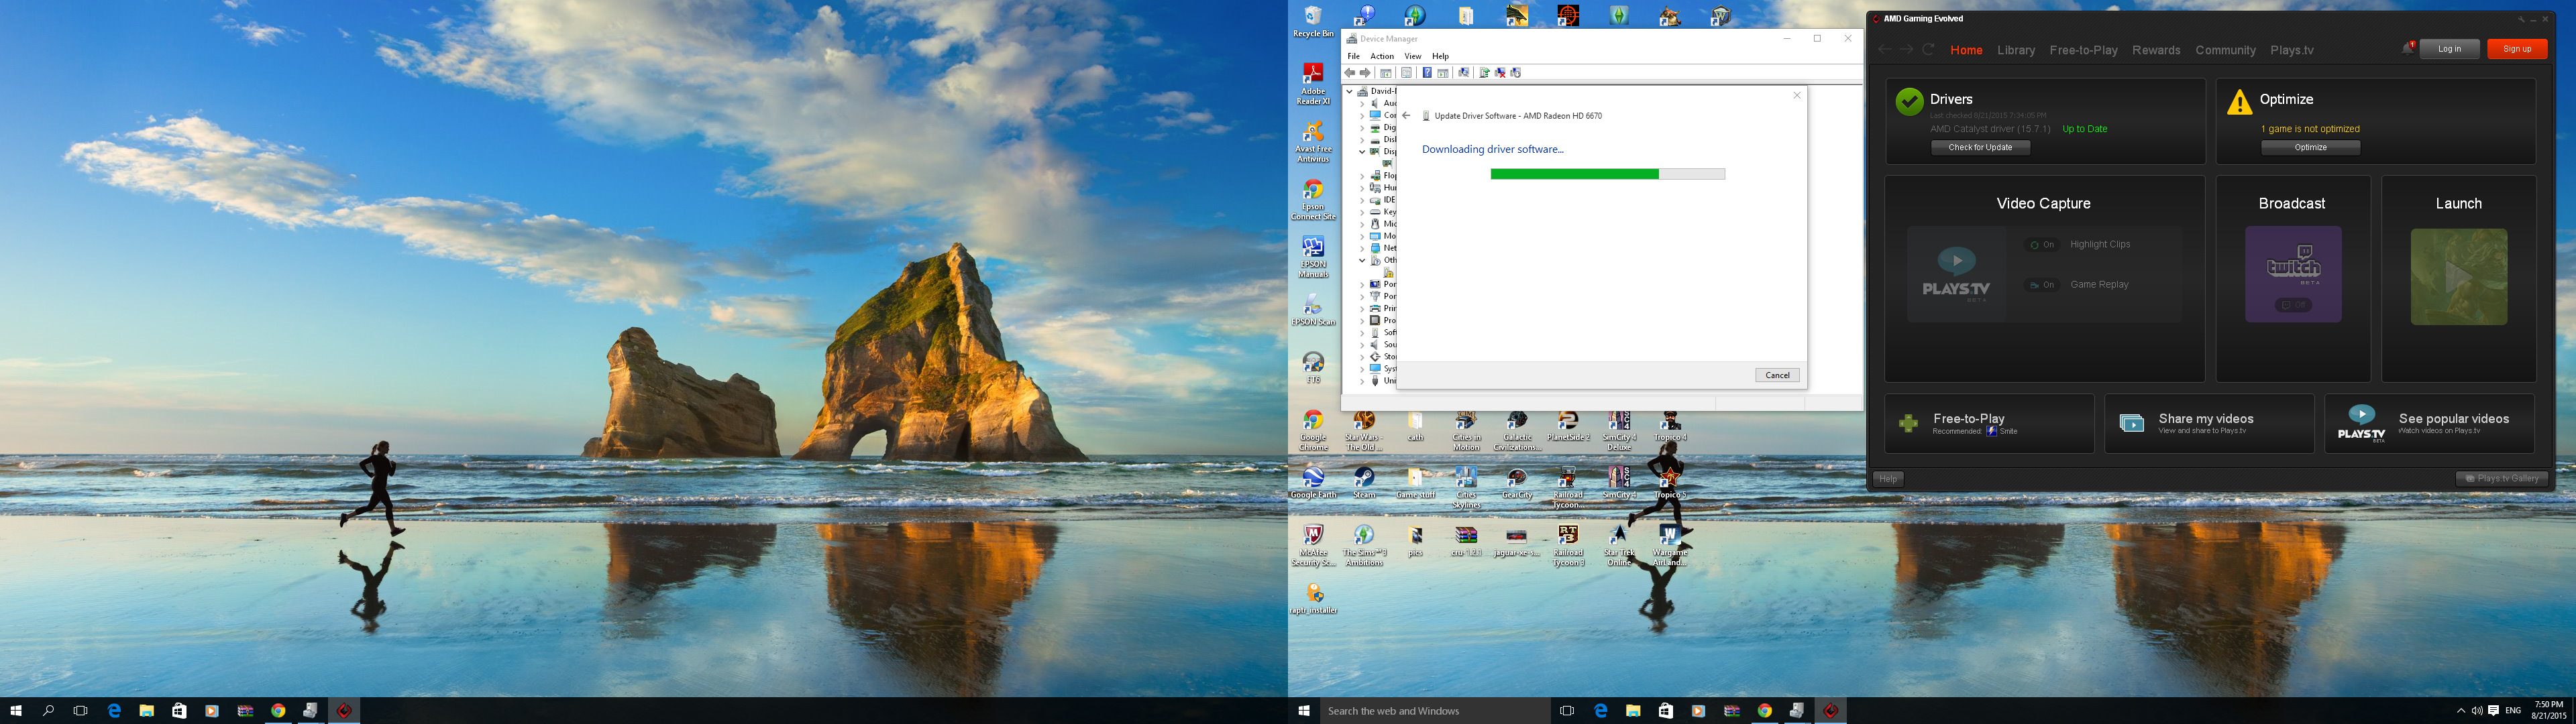Click the Properties icon in Device Manager toolbar

click(1407, 73)
